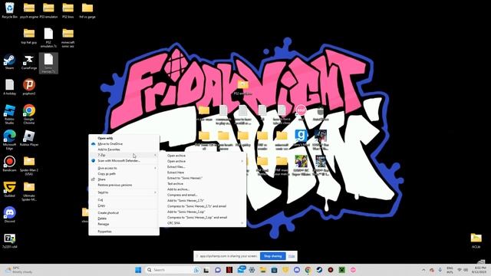Viewport: 491px width, 276px height.
Task: Select the Sonic Heroes.7z file icon
Action: (x=48, y=63)
